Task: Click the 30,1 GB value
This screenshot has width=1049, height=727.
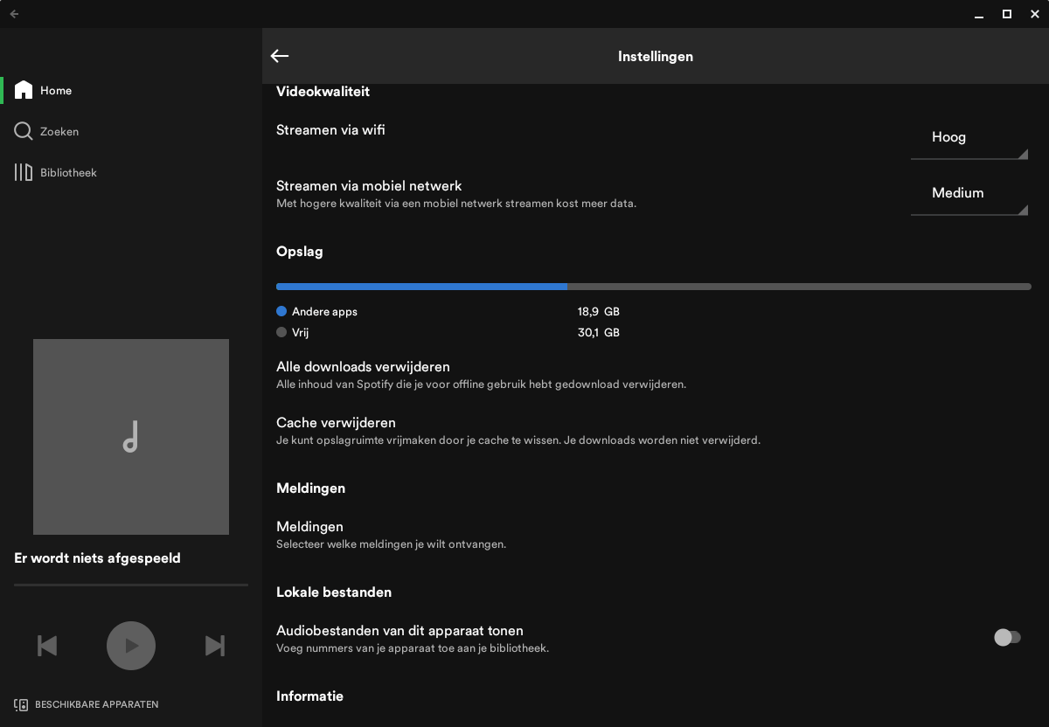Action: point(599,332)
